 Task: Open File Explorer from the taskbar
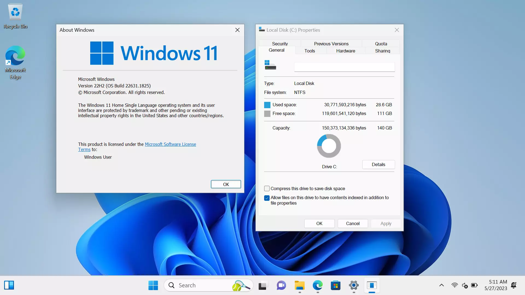pyautogui.click(x=299, y=285)
